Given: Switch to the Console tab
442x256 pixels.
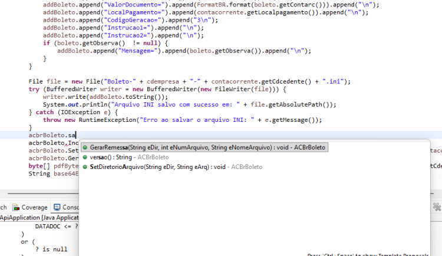Looking at the screenshot, I should [66, 207].
